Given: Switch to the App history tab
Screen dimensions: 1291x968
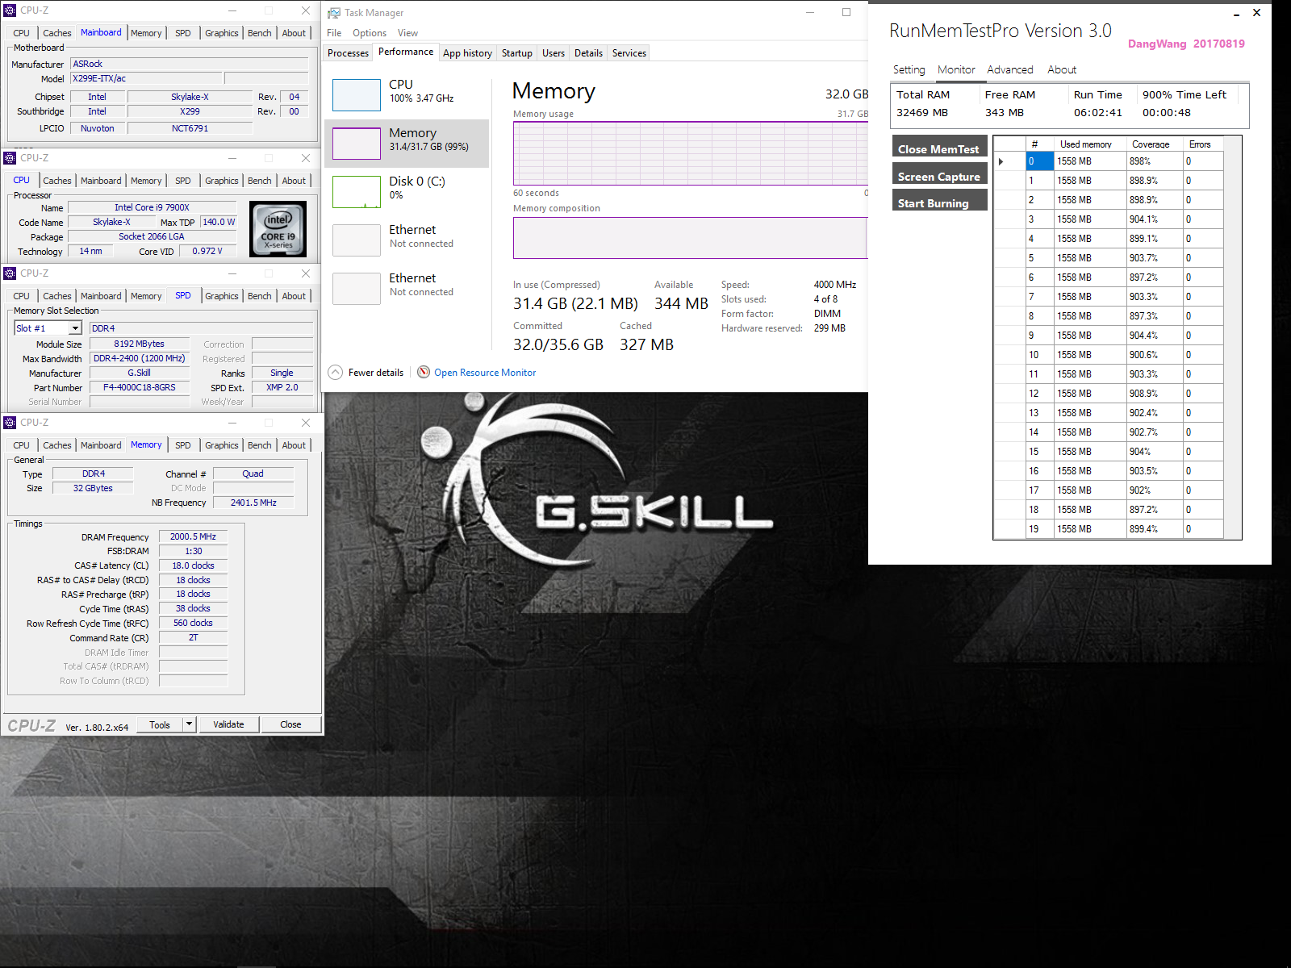Looking at the screenshot, I should pyautogui.click(x=467, y=53).
